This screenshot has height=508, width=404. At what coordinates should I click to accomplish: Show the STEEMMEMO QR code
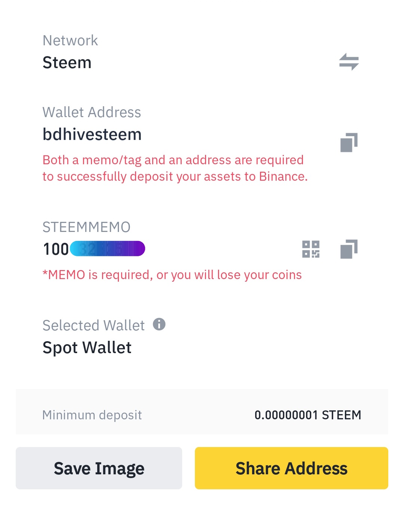point(310,249)
